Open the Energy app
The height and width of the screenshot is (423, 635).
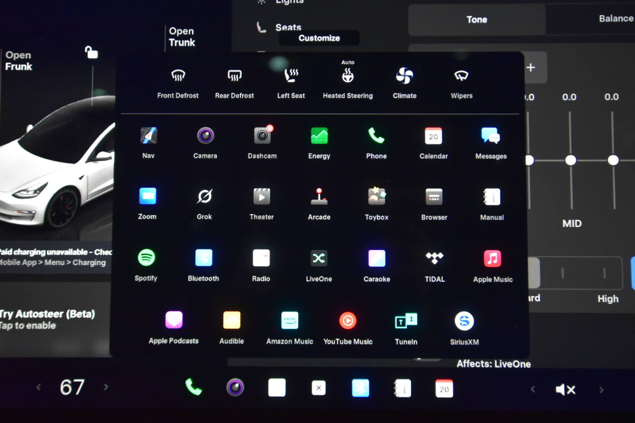(x=319, y=135)
